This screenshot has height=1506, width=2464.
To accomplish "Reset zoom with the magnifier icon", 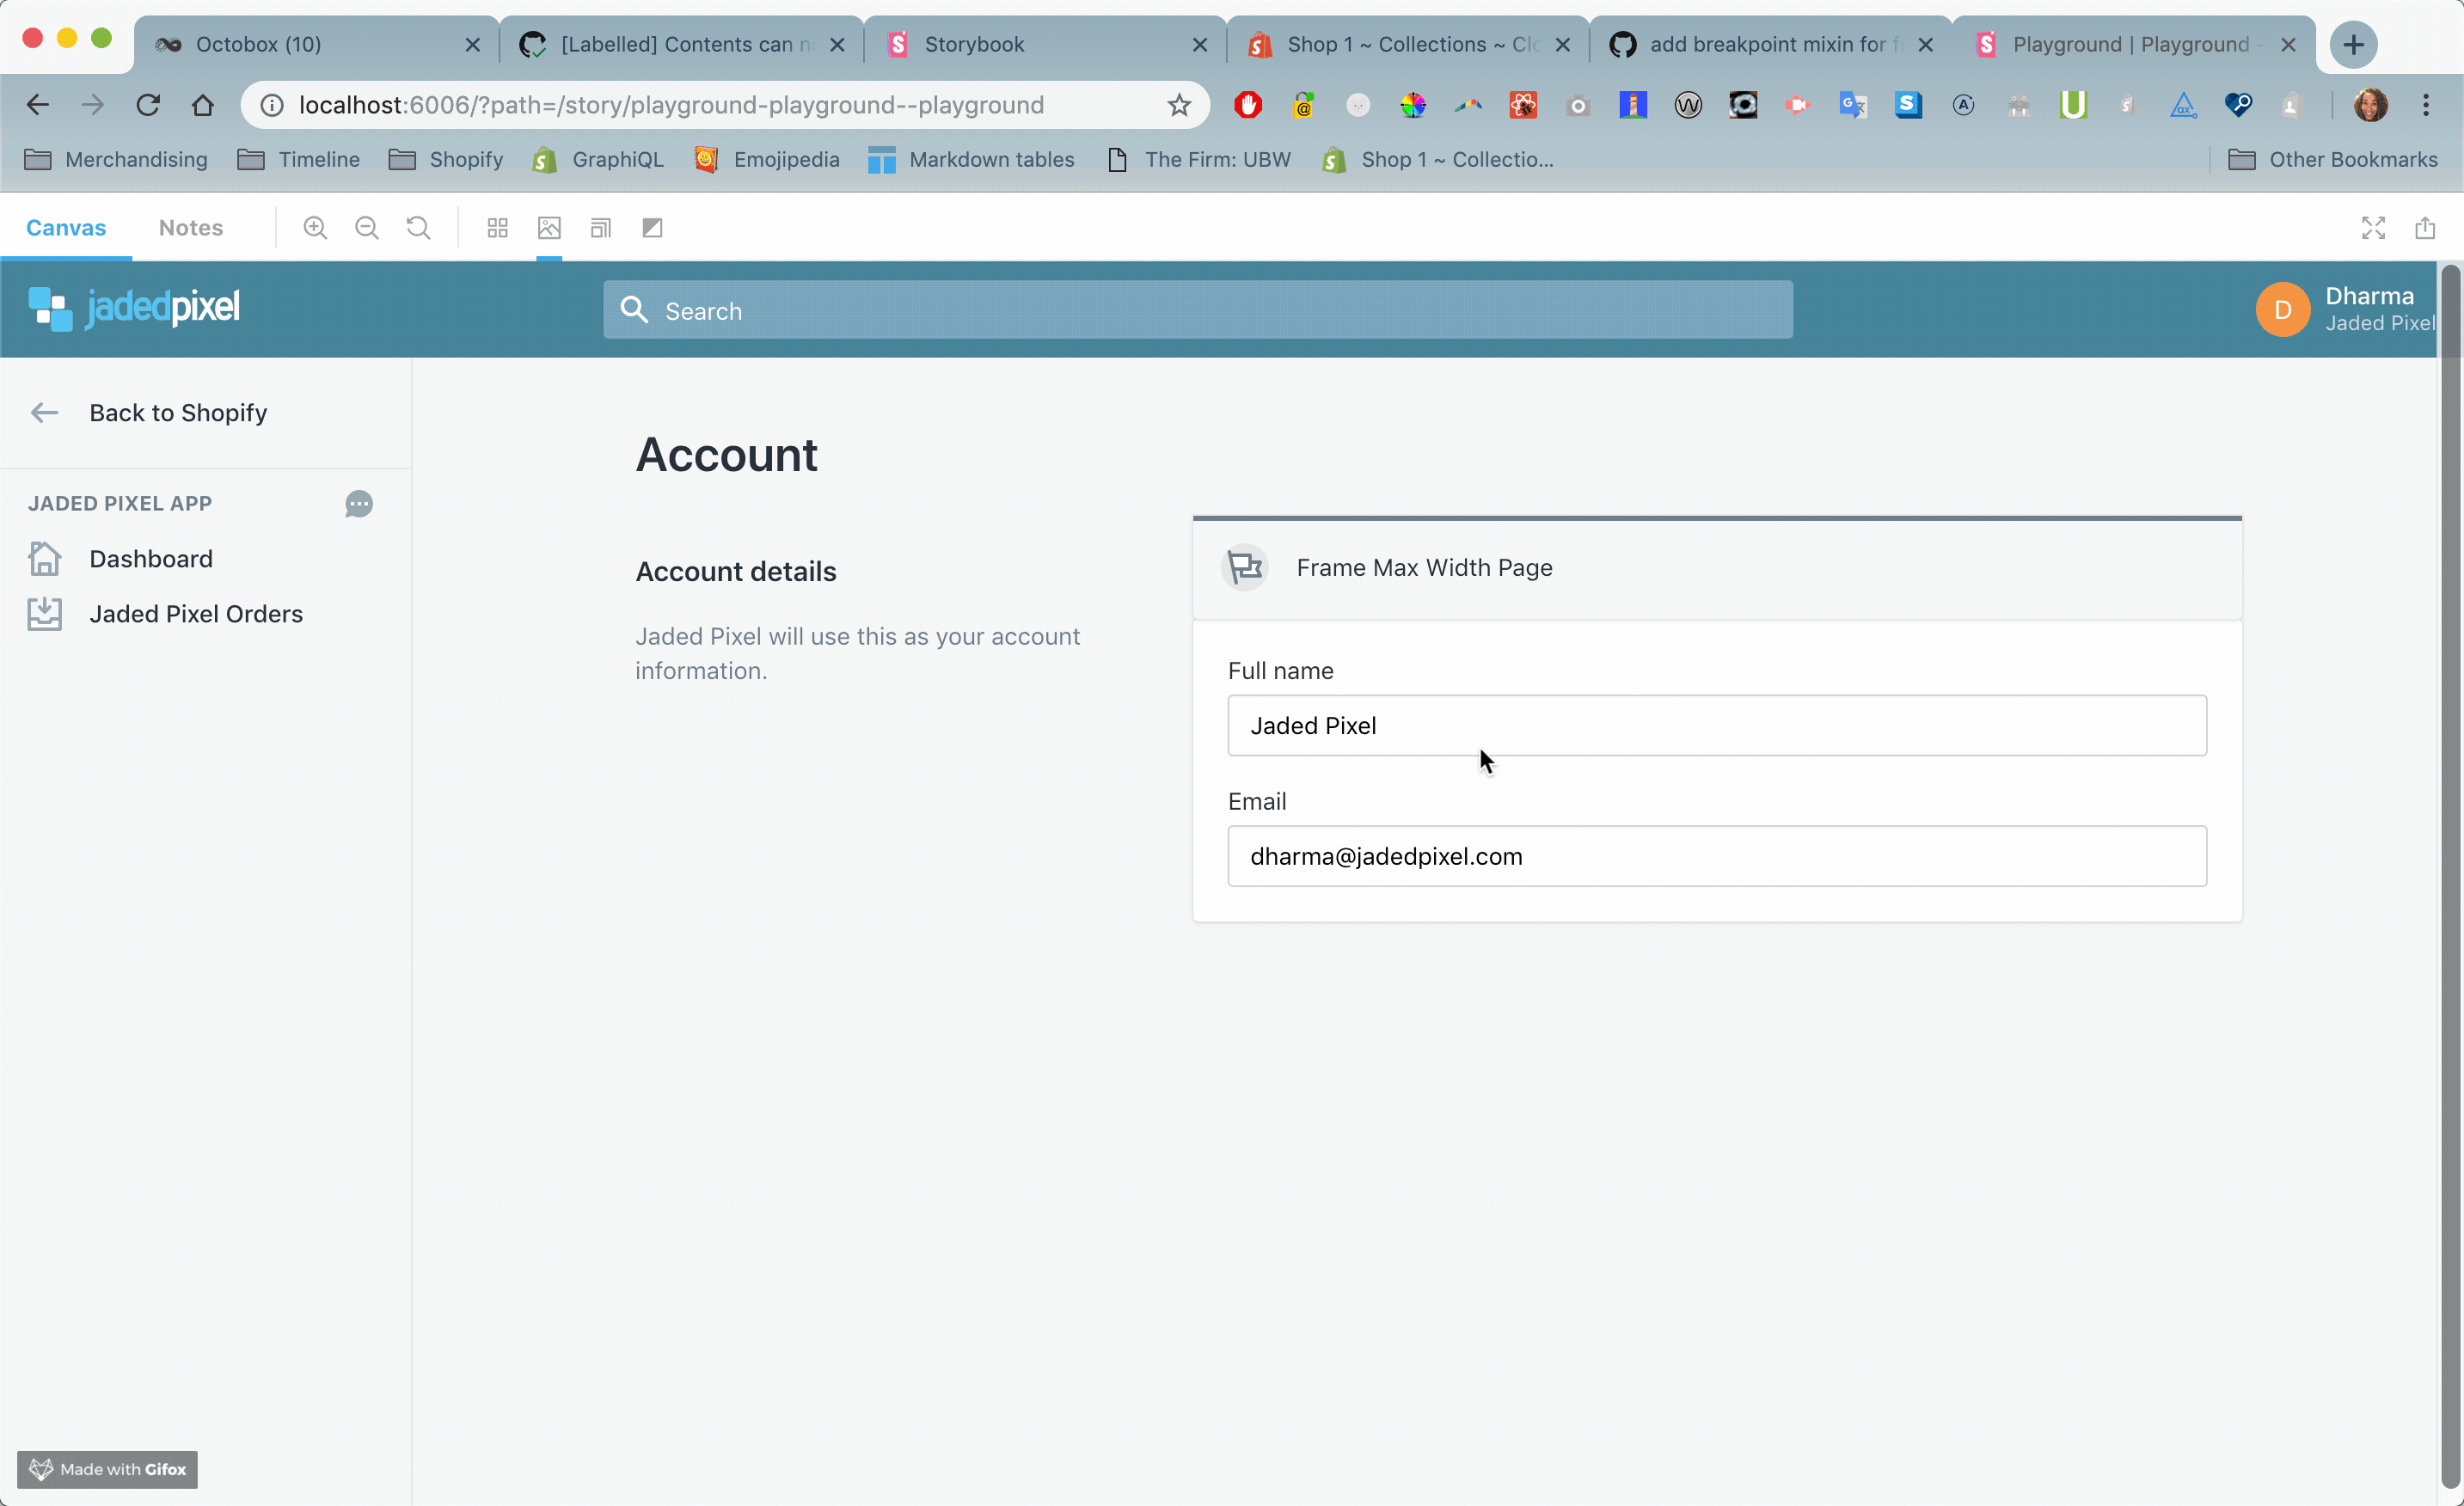I will (x=419, y=228).
